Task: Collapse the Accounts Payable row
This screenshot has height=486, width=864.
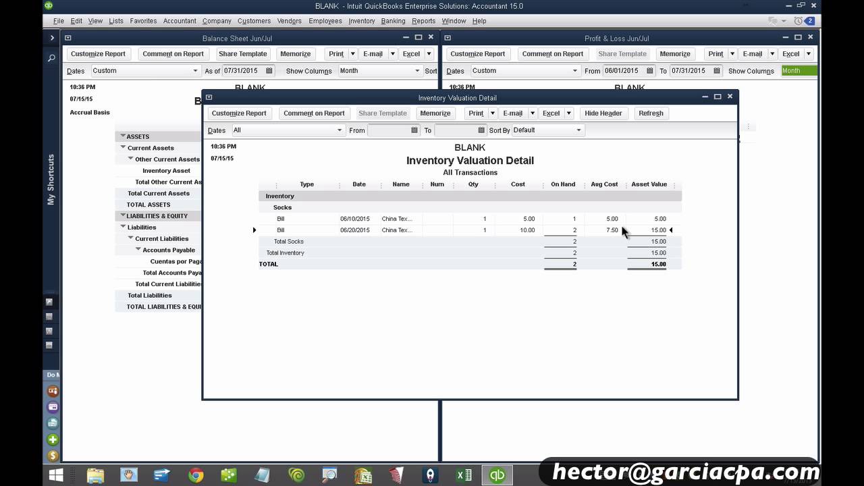Action: pyautogui.click(x=138, y=249)
